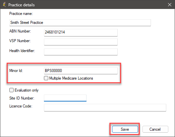This screenshot has width=175, height=137.
Task: Click the 'Licence Code:' label text
Action: pos(21,106)
